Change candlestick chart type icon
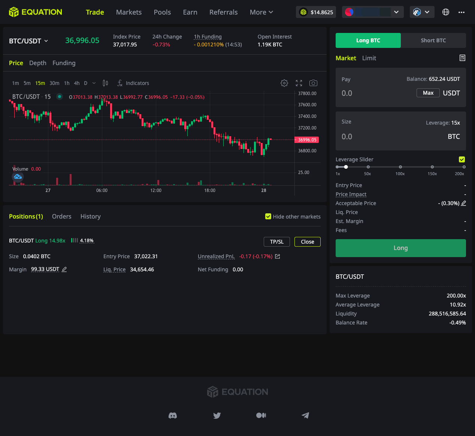The image size is (475, 436). pyautogui.click(x=106, y=83)
